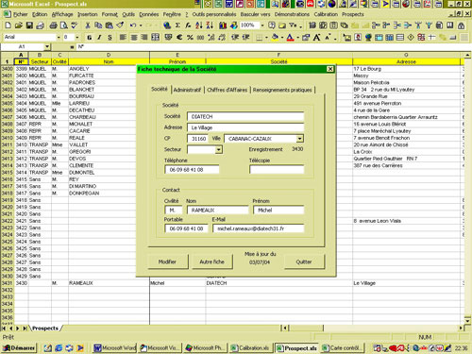Insert hyperlink with the globe icon
This screenshot has height=354, width=472.
coord(167,25)
